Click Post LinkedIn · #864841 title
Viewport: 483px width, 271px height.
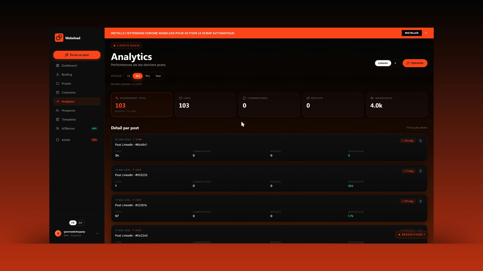[x=131, y=145]
